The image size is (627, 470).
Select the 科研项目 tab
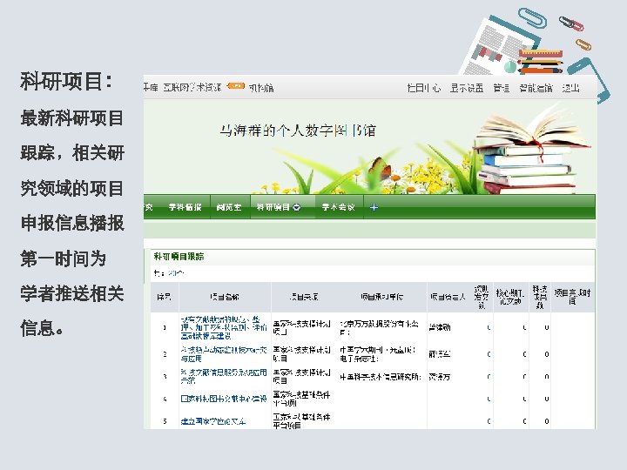pyautogui.click(x=273, y=207)
